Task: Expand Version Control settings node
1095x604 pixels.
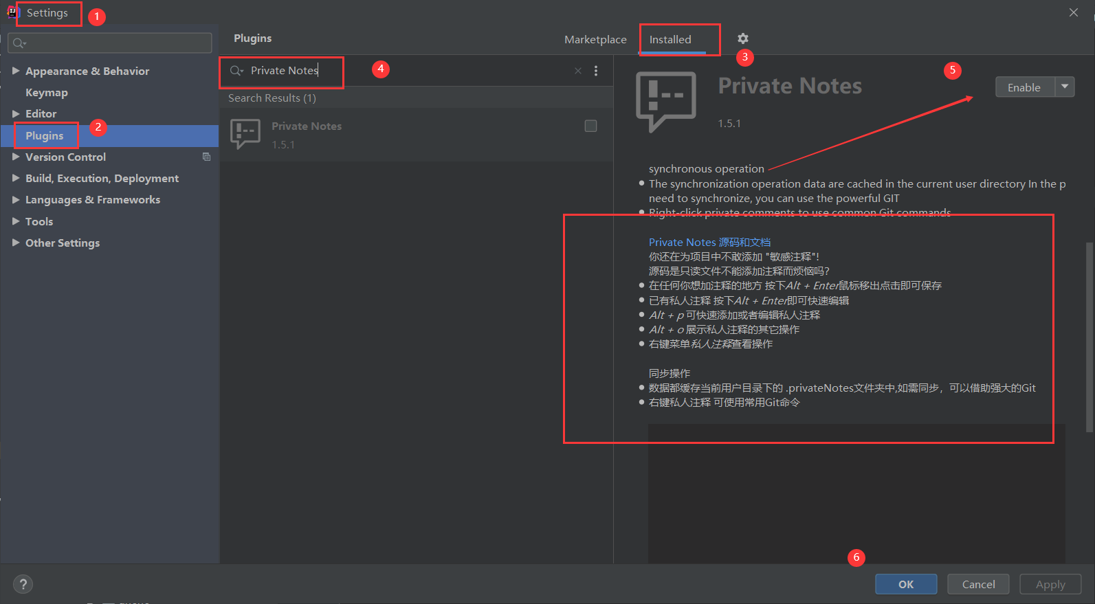Action: [x=16, y=157]
